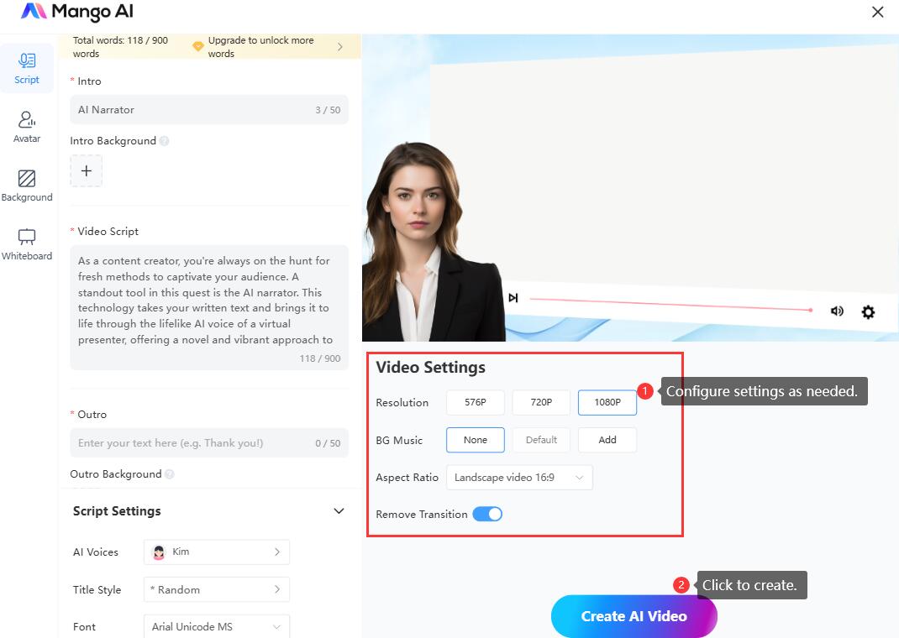Set BG Music to None
The width and height of the screenshot is (899, 638).
[x=476, y=440]
